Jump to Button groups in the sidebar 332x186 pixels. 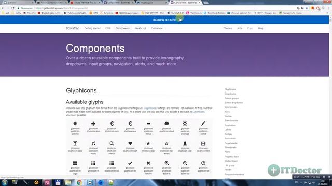click(231, 98)
